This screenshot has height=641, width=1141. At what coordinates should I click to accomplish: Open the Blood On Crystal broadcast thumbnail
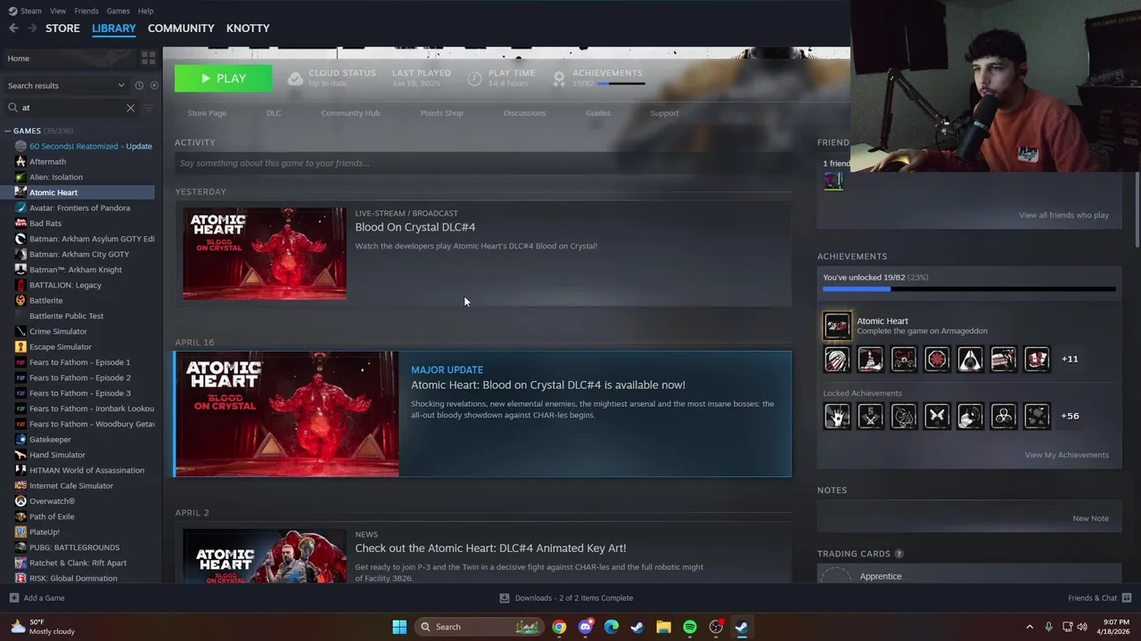point(265,254)
